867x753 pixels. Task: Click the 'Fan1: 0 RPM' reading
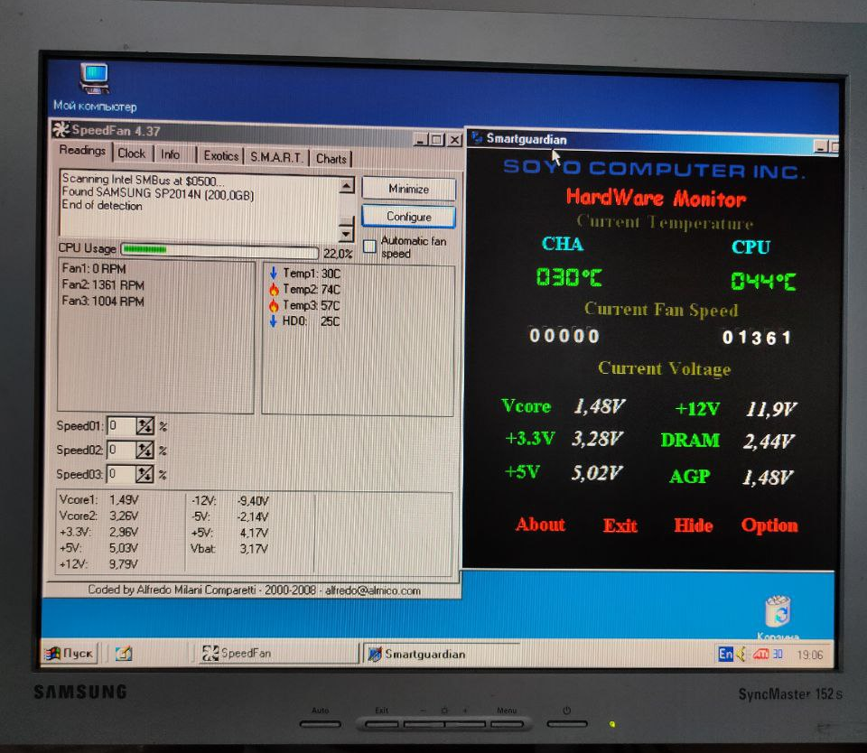pyautogui.click(x=93, y=269)
